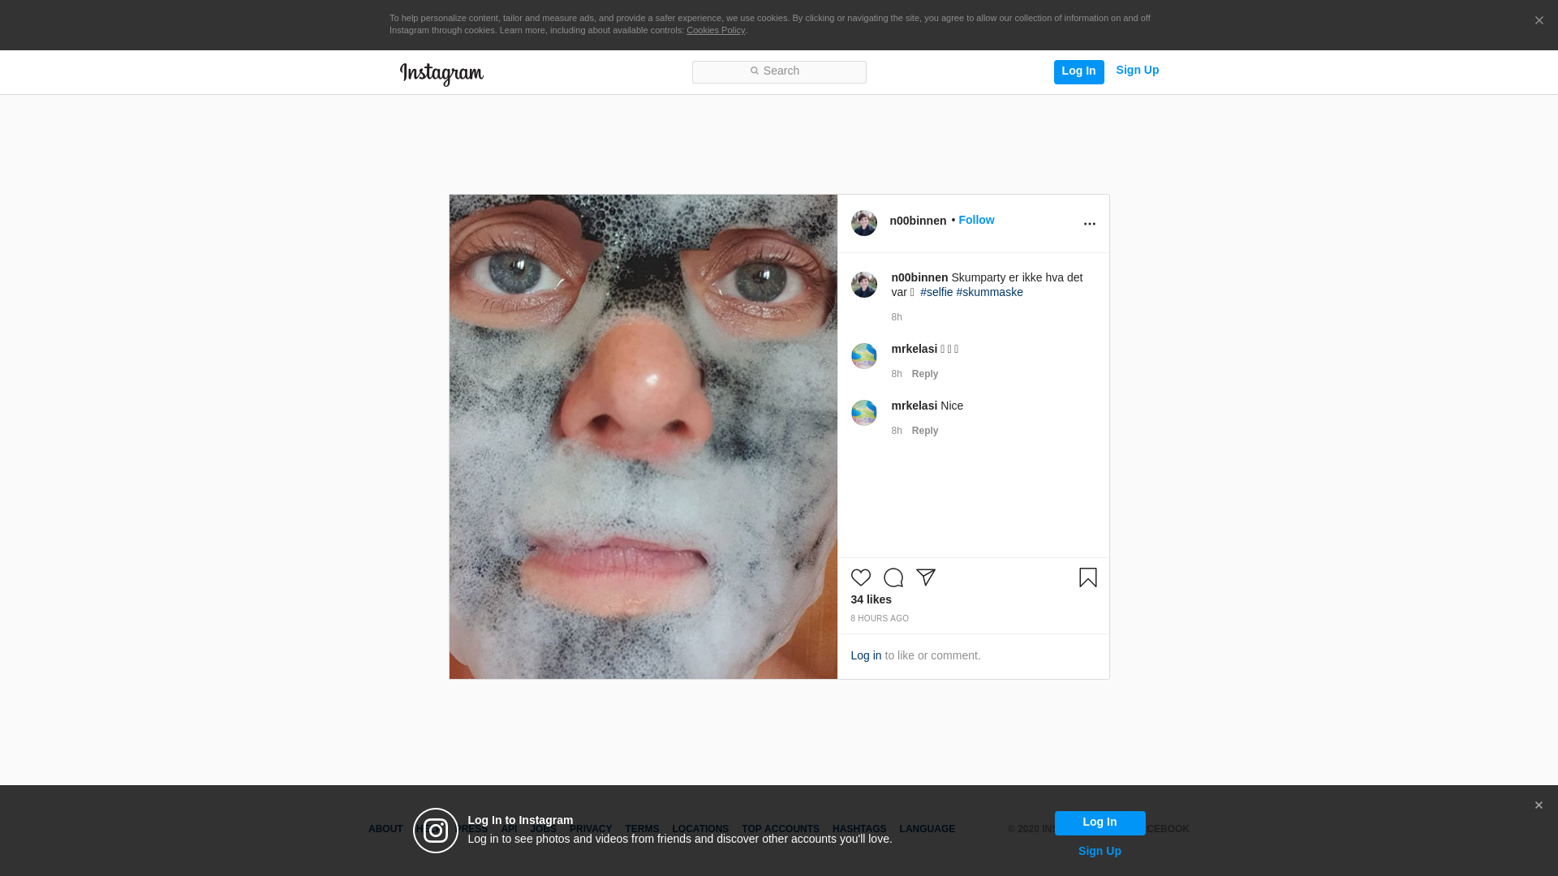This screenshot has width=1558, height=876.
Task: Open the LANGUAGE selector in footer
Action: 927,829
